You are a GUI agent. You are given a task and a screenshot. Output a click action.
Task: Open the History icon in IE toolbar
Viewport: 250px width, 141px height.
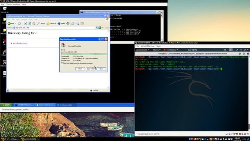pos(68,23)
